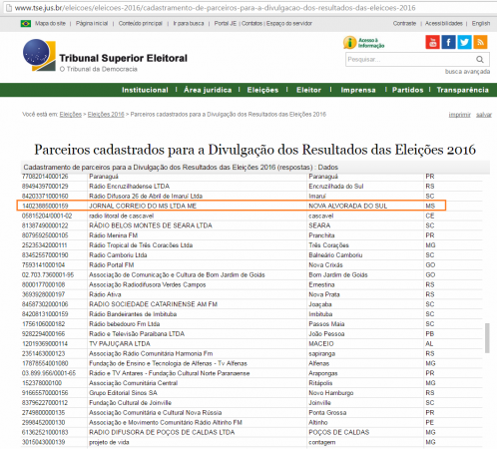Open the TSE Facebook page icon

pos(448,42)
